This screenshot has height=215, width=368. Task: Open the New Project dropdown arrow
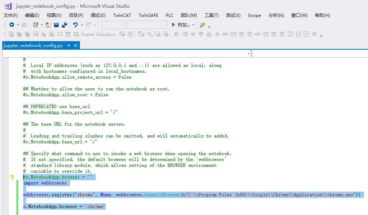pyautogui.click(x=42, y=25)
